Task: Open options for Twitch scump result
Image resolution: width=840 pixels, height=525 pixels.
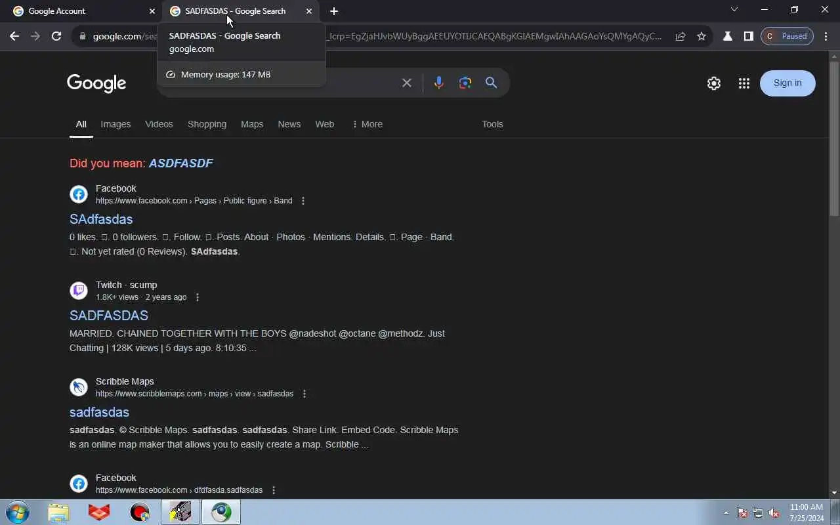Action: (197, 297)
